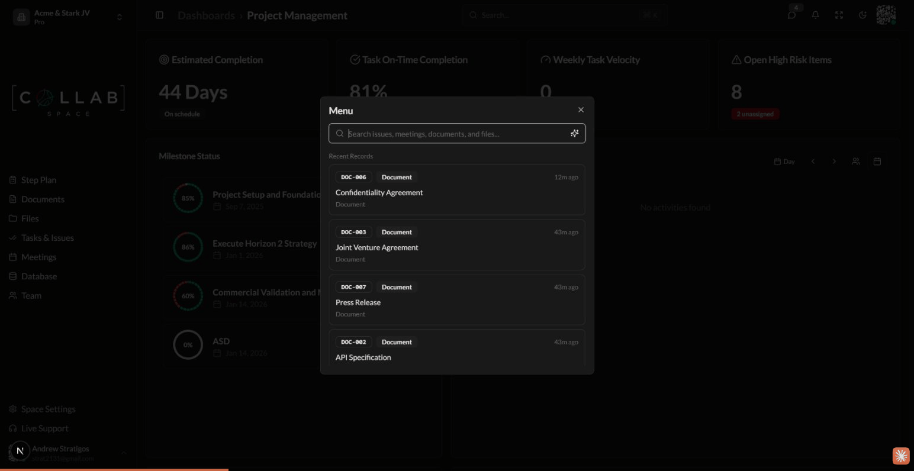Open the Meetings section
Viewport: 914px width, 471px height.
[38, 256]
